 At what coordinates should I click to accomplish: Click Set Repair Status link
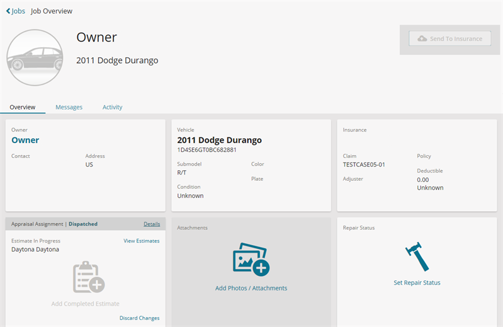417,283
